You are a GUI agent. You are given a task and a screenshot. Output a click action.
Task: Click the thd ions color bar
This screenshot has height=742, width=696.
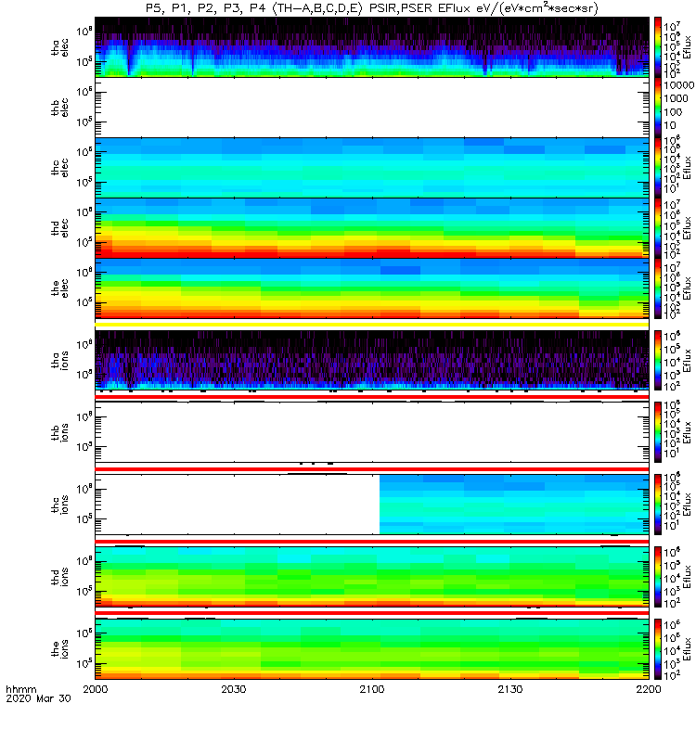[658, 577]
